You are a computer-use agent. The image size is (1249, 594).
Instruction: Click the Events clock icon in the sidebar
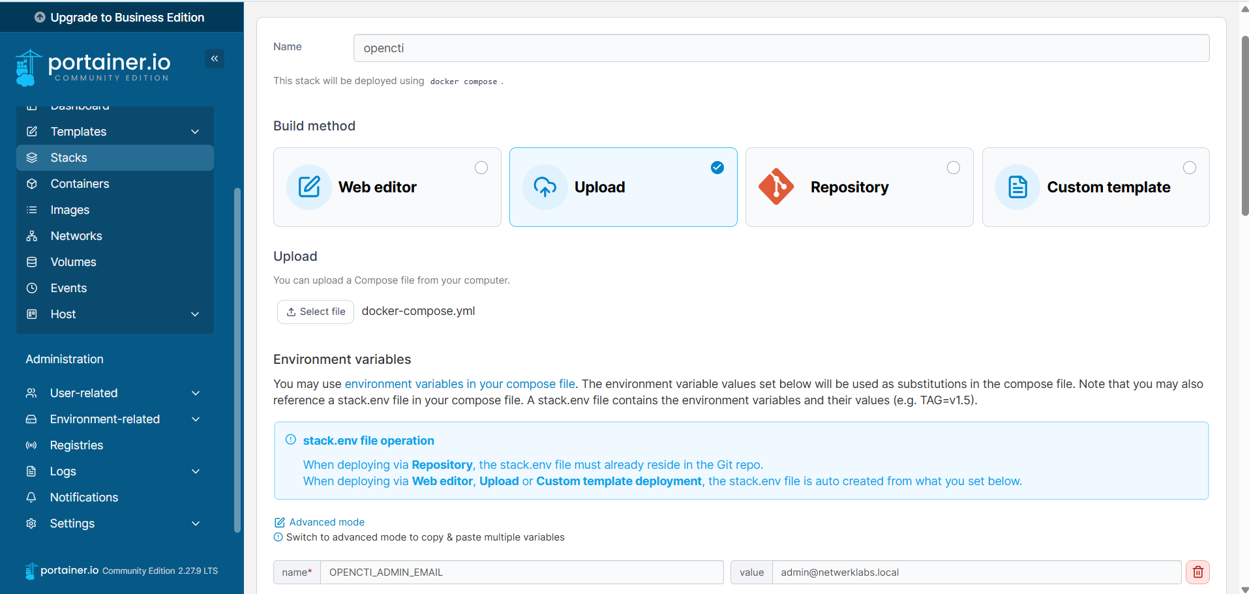[31, 288]
